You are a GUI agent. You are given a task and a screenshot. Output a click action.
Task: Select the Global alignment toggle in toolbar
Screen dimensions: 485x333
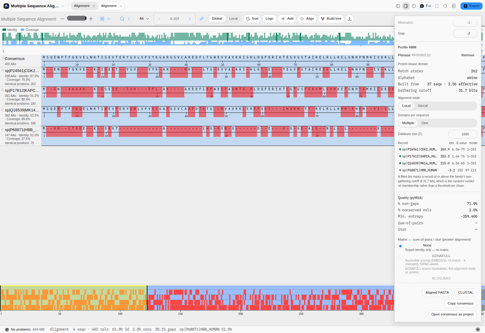(x=217, y=19)
